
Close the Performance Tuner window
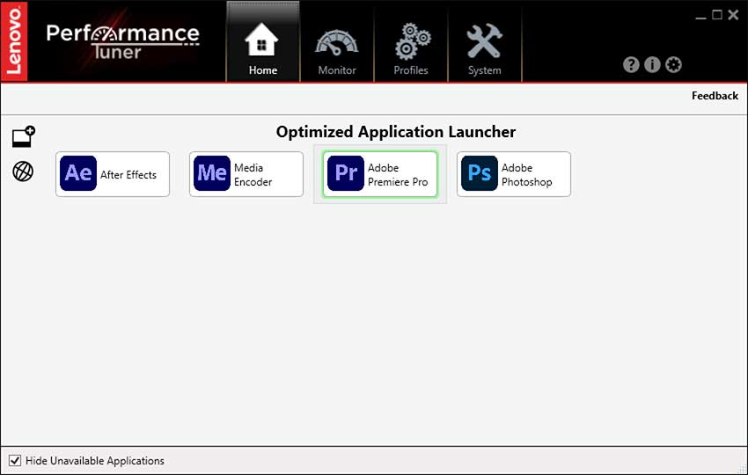[734, 15]
